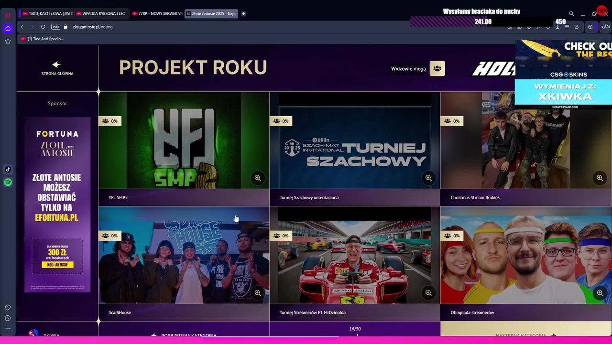
Task: Click the F1 MrDzinolda vote percentage badge
Action: click(x=281, y=236)
